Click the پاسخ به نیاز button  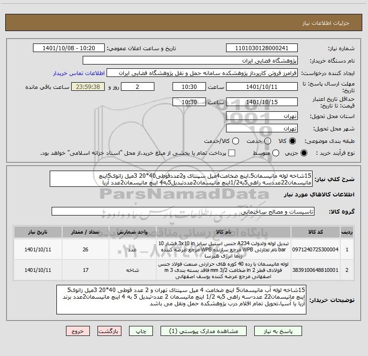278,331
